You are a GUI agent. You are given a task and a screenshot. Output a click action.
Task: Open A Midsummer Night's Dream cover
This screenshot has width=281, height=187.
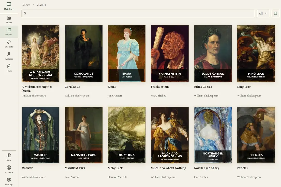pos(41,54)
